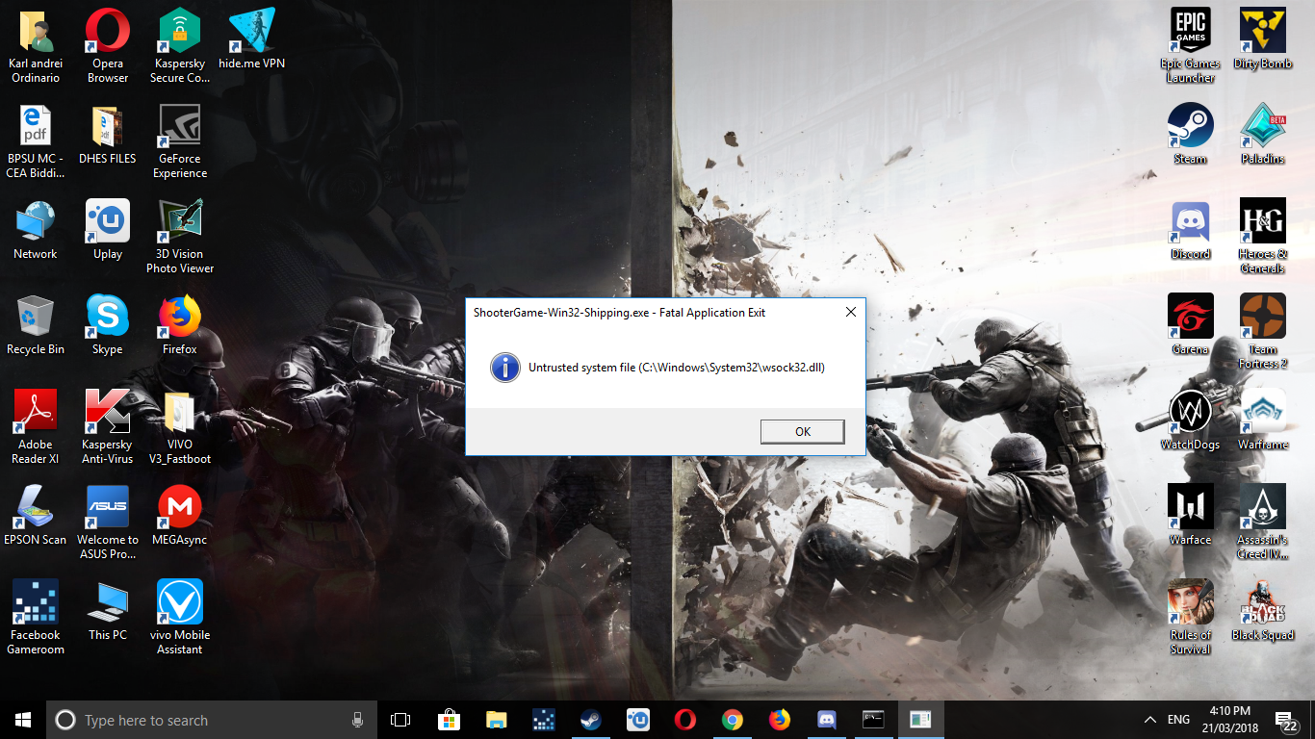
Task: Select the Uplay desktop shortcut
Action: click(x=108, y=230)
